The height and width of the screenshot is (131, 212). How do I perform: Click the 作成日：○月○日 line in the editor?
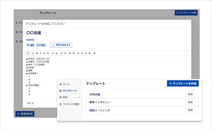[x=38, y=59]
